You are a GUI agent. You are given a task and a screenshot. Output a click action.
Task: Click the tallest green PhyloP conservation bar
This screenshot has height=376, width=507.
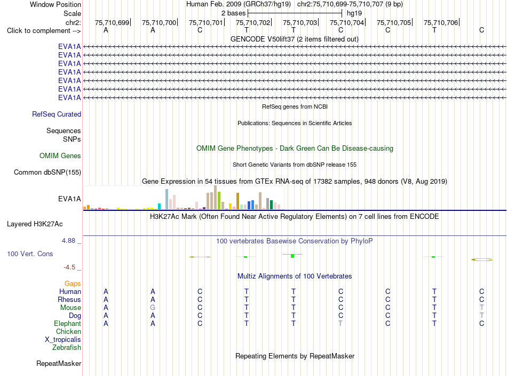pyautogui.click(x=292, y=256)
